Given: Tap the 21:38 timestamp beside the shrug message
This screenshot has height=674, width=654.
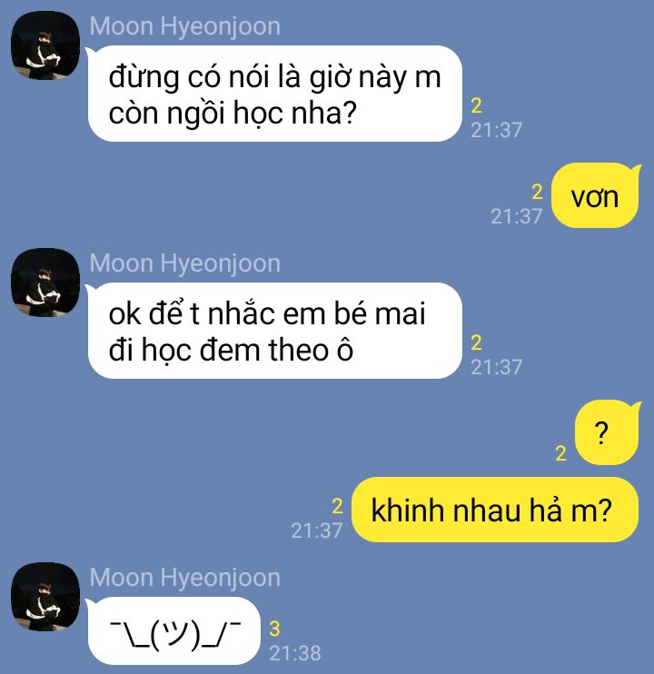Looking at the screenshot, I should click(x=295, y=653).
